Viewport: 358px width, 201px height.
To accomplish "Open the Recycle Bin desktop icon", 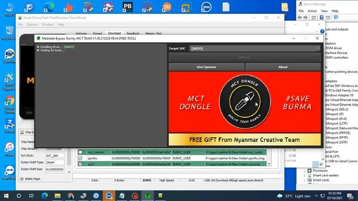I will pos(10,32).
